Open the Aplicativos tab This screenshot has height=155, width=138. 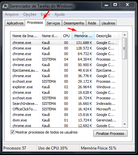click(x=15, y=23)
